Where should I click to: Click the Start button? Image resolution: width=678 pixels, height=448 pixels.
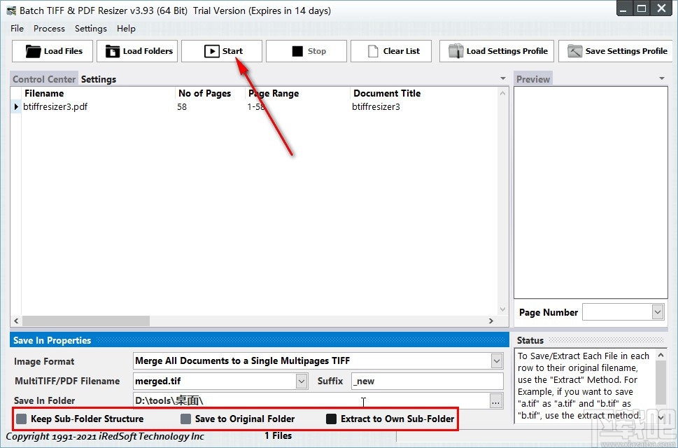coord(221,50)
